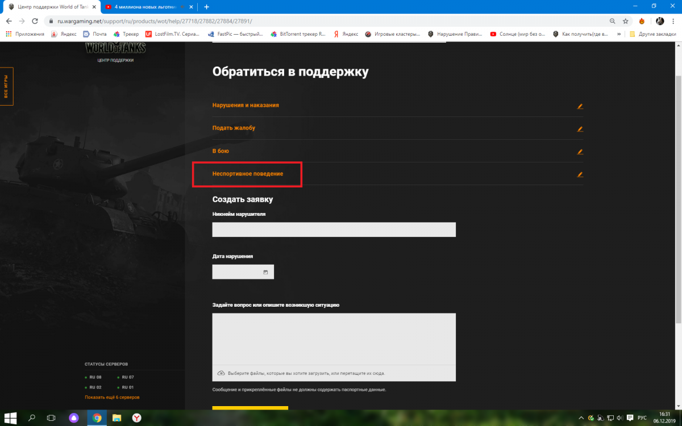
Task: Open the 'Нарушение Прави...' bookmark
Action: (455, 34)
